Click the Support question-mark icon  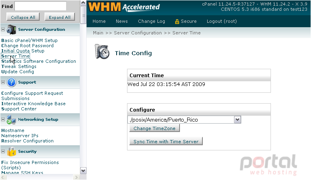[11, 82]
